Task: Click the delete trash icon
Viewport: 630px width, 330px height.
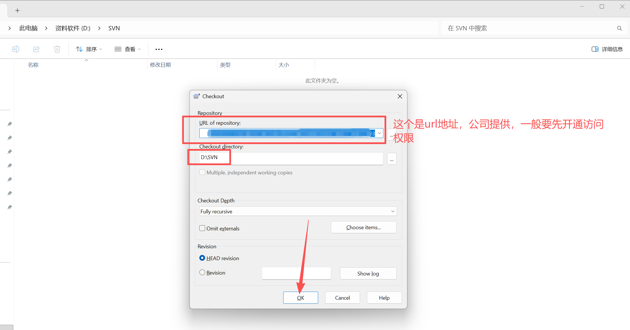Action: click(57, 49)
